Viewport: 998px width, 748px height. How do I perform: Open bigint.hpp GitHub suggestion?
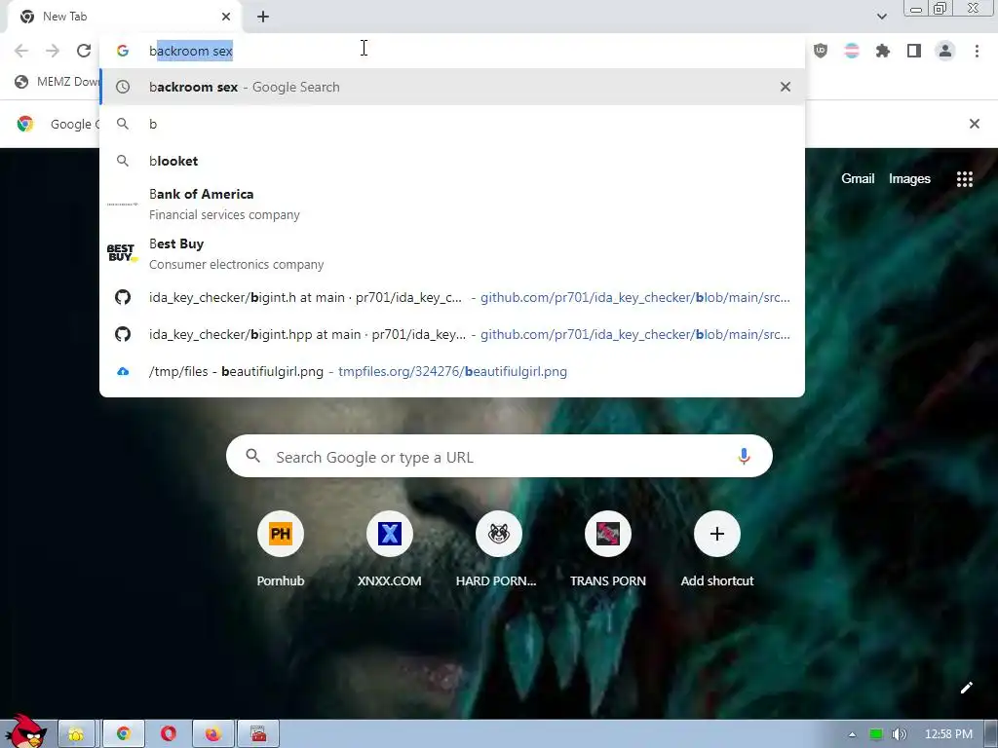(452, 334)
